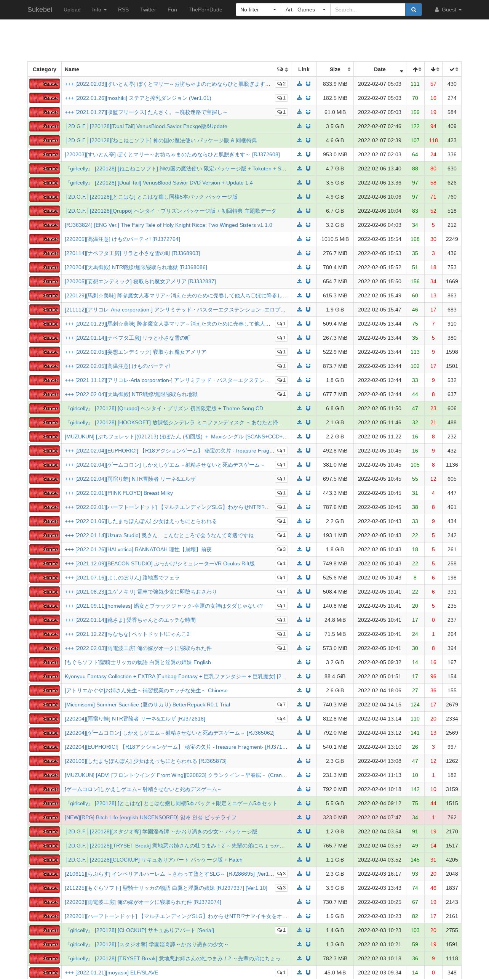Image resolution: width=489 pixels, height=979 pixels.
Task: Click date cell 2022-02-05 01:51
Action: click(380, 676)
